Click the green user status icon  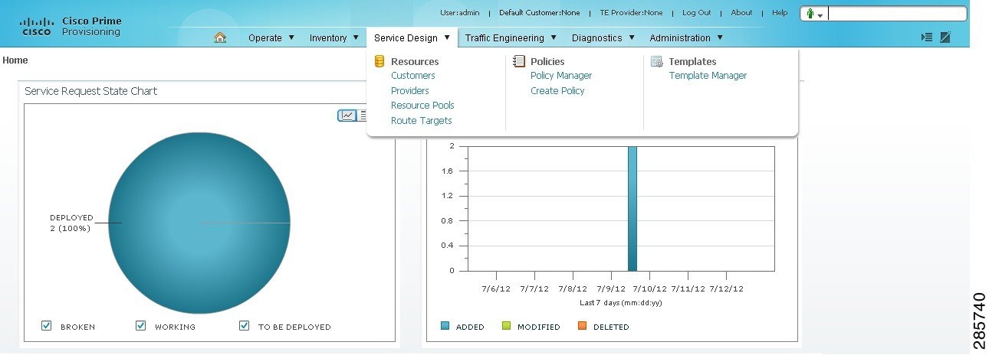(x=810, y=14)
